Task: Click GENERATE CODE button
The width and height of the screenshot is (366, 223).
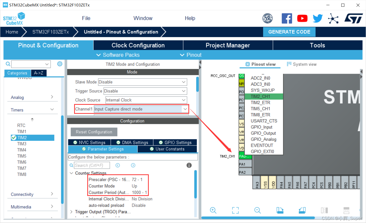Action: click(289, 32)
